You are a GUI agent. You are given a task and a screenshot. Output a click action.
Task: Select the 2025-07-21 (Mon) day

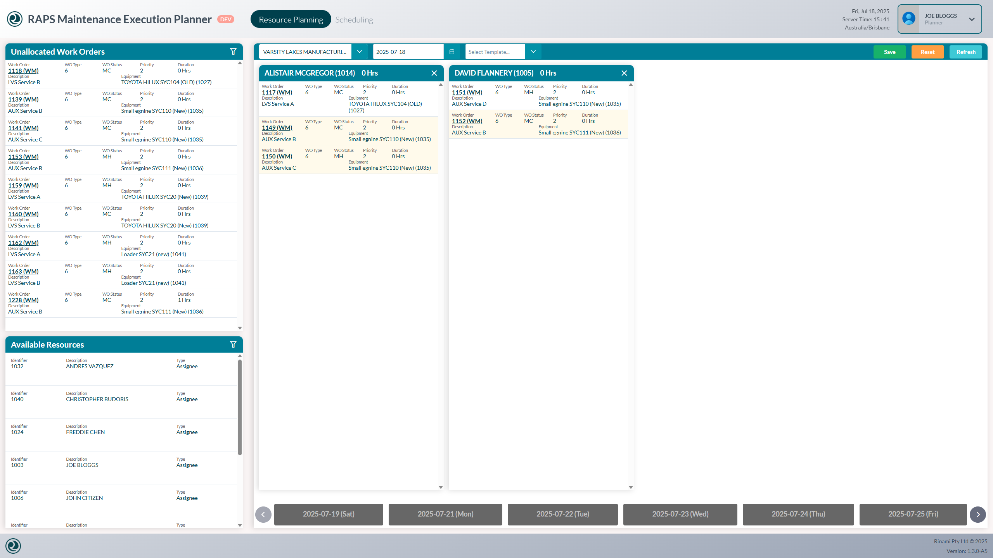click(x=445, y=514)
